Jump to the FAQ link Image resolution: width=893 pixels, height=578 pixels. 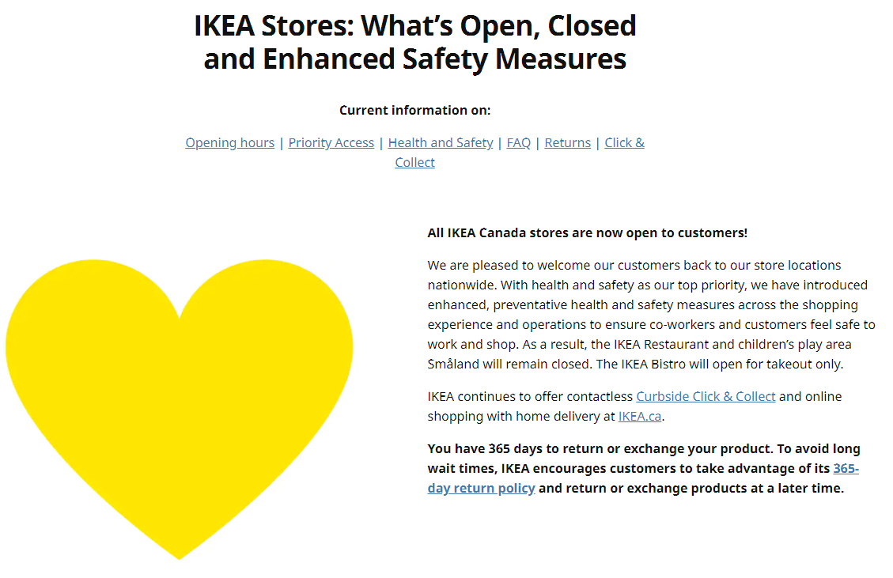518,142
